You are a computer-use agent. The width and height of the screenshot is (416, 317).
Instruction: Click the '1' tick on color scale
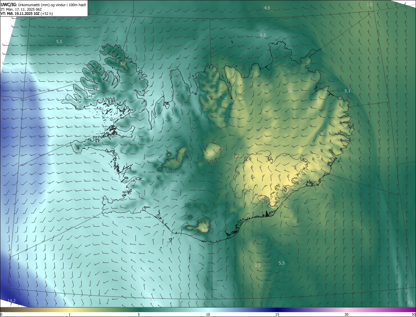(x=70, y=314)
